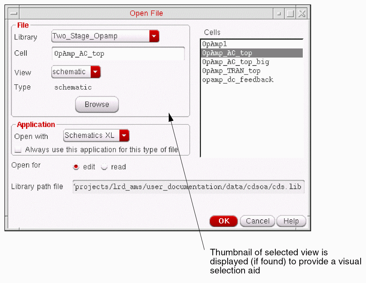
Task: Confirm with the OK button
Action: coord(224,221)
